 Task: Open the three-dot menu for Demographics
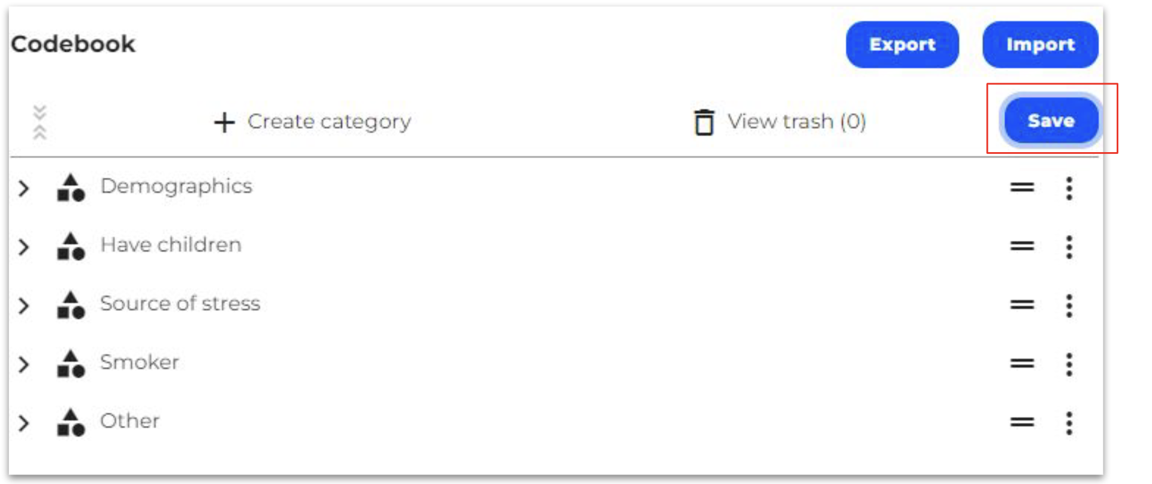click(1069, 188)
